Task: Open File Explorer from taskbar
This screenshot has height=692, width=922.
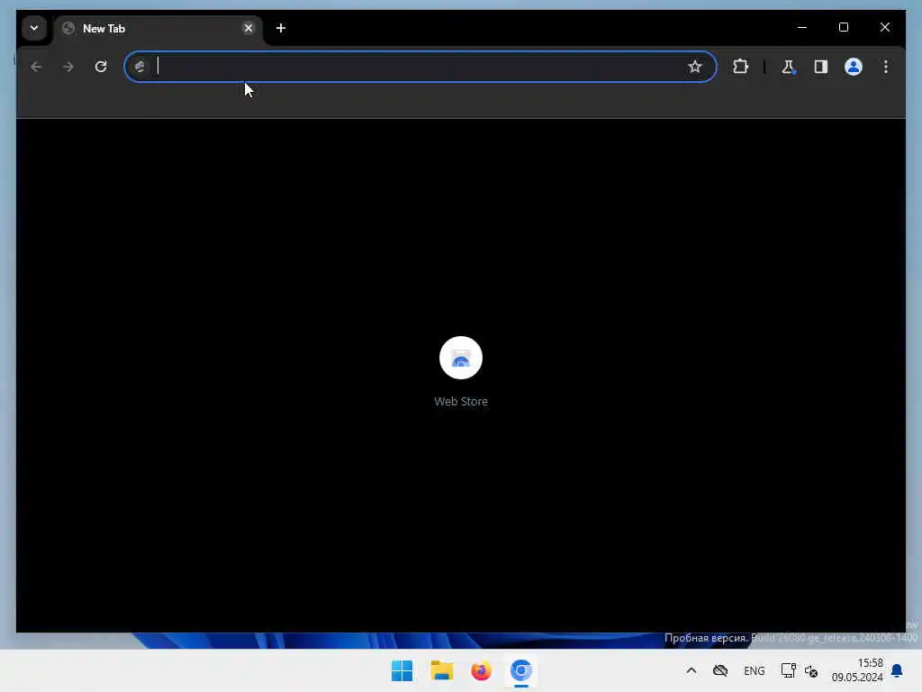Action: coord(441,670)
